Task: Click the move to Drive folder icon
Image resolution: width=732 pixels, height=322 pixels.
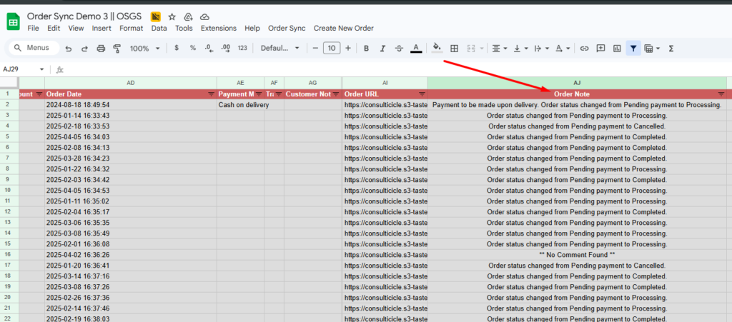Action: pyautogui.click(x=188, y=16)
